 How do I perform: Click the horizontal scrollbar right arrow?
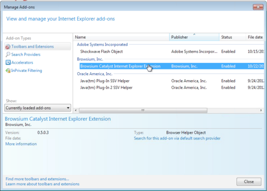pos(261,110)
